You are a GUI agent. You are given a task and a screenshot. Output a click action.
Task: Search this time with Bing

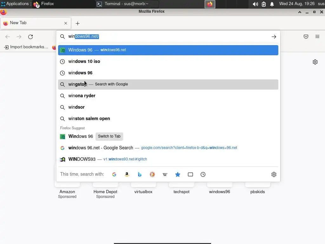(140, 174)
